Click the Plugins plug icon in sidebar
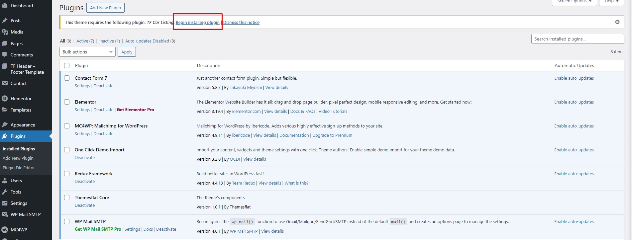Image resolution: width=632 pixels, height=240 pixels. pos(5,136)
